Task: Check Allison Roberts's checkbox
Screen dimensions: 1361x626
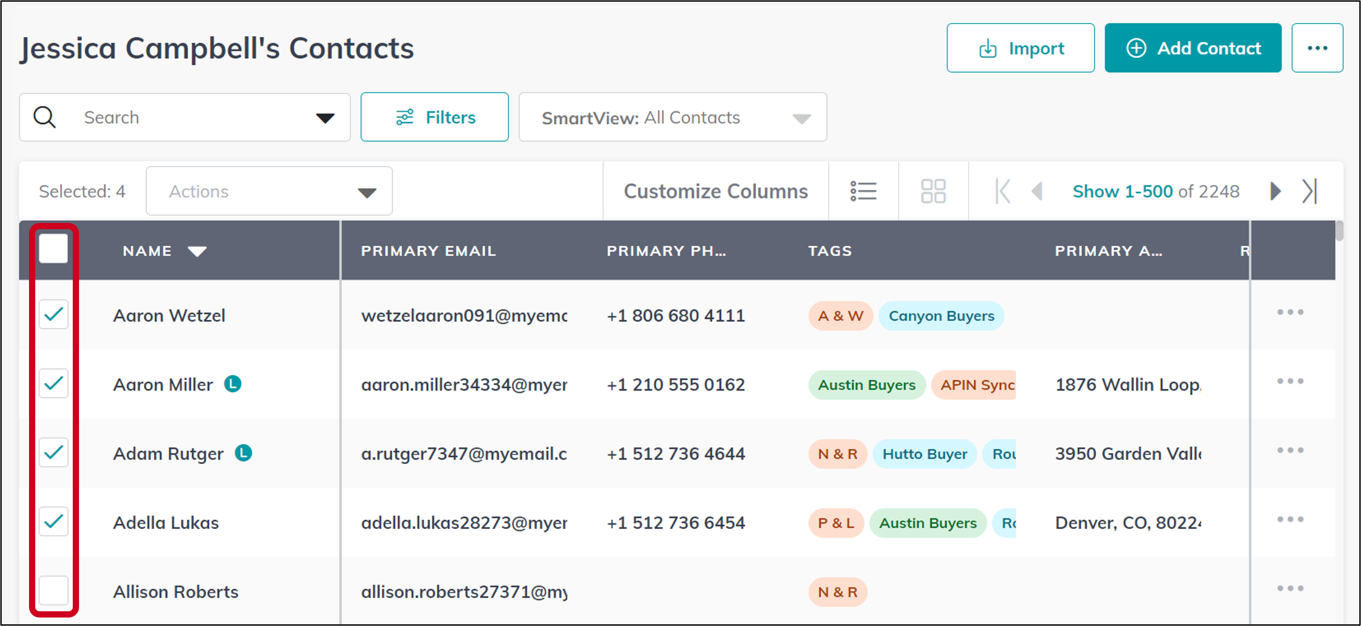Action: [54, 591]
